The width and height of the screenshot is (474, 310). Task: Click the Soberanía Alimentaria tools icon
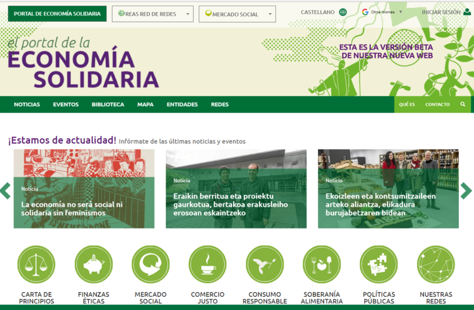pos(322,264)
